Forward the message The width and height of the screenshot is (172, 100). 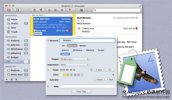(62, 10)
